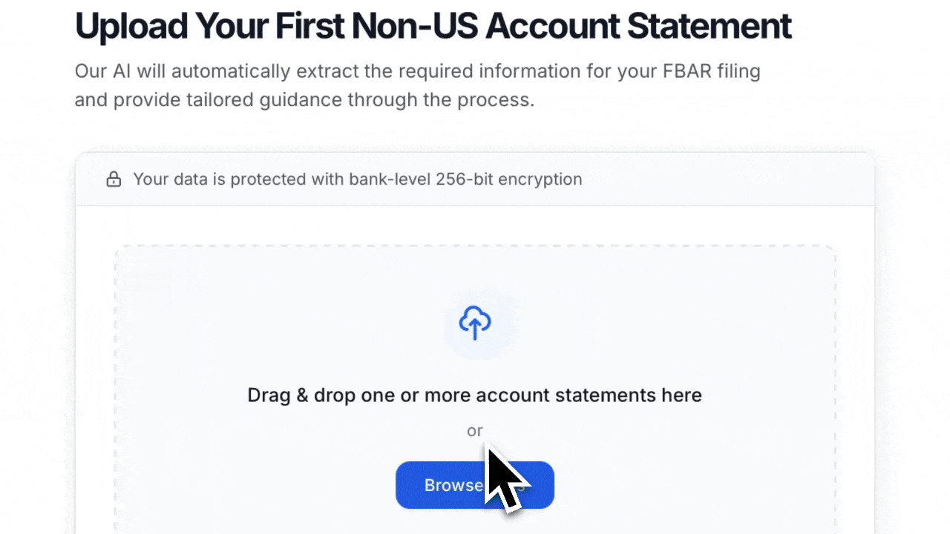Click the gray banner strip at the card top
Image resolution: width=950 pixels, height=534 pixels.
point(668,179)
